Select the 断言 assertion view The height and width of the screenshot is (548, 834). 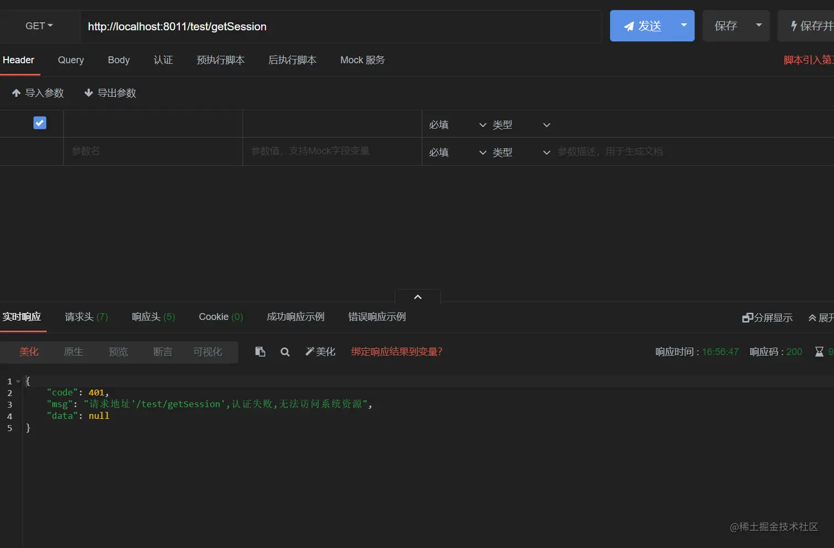(x=163, y=352)
